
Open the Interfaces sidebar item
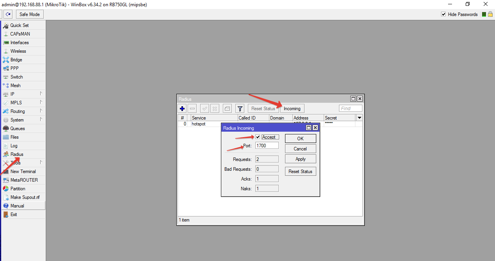20,43
